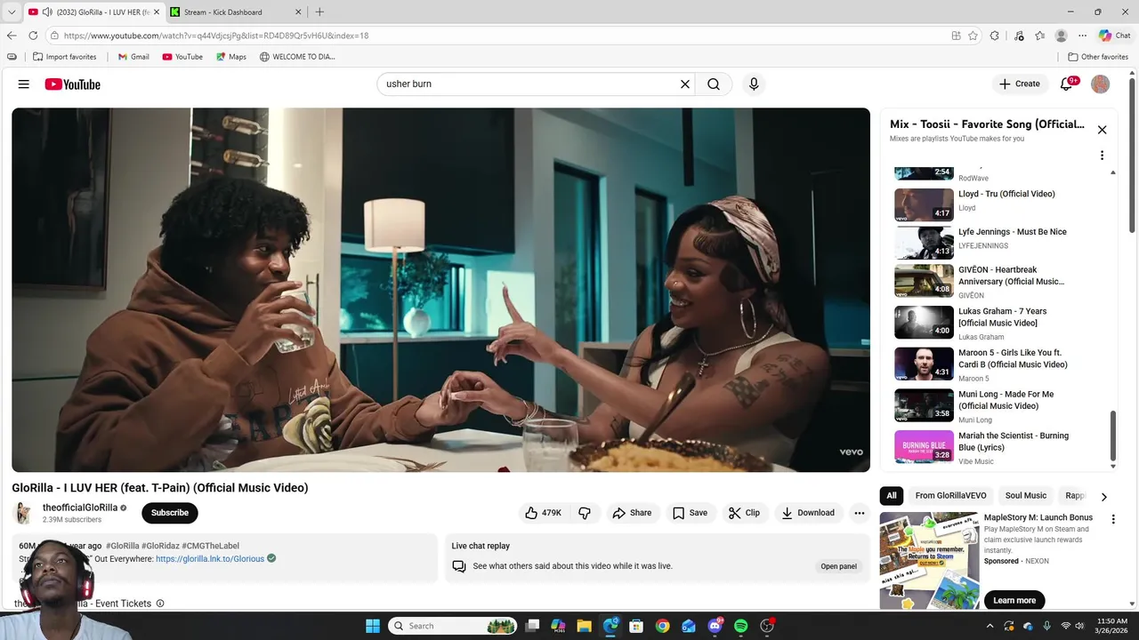
Task: Open theofficialGloRilla channel name
Action: tap(80, 508)
